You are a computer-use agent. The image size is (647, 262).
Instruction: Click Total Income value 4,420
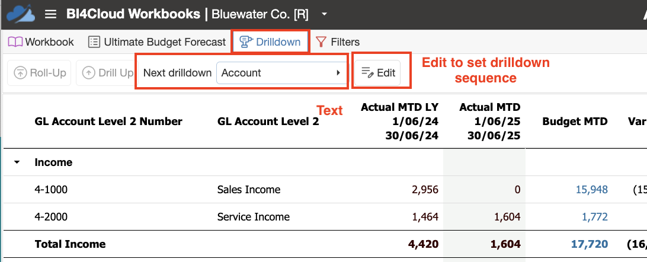point(422,244)
